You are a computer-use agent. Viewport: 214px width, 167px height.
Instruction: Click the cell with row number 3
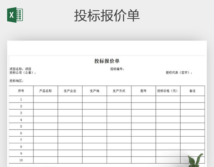(x=21, y=113)
